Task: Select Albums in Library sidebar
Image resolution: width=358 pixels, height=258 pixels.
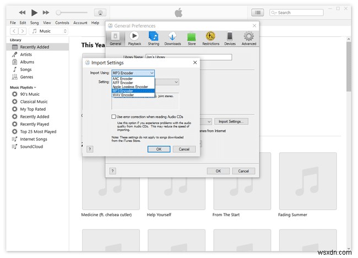Action: pos(37,62)
